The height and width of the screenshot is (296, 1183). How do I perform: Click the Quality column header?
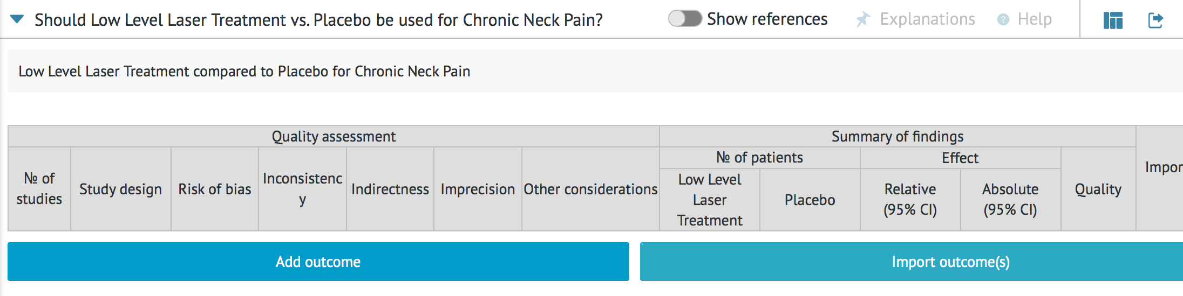coord(1098,189)
